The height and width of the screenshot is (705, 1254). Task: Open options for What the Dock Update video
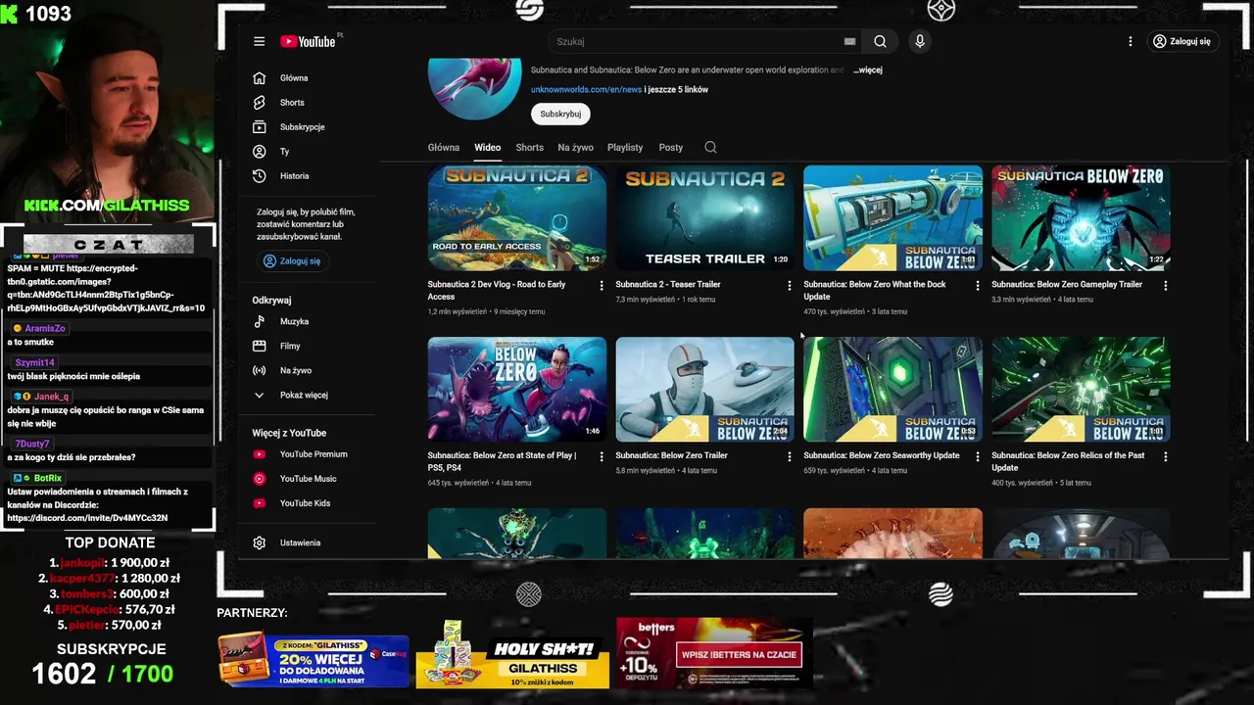point(977,285)
